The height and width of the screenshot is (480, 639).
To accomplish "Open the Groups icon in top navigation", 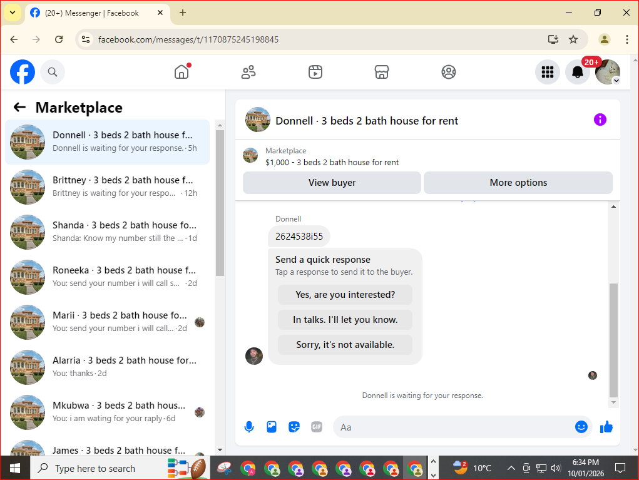I will [448, 72].
